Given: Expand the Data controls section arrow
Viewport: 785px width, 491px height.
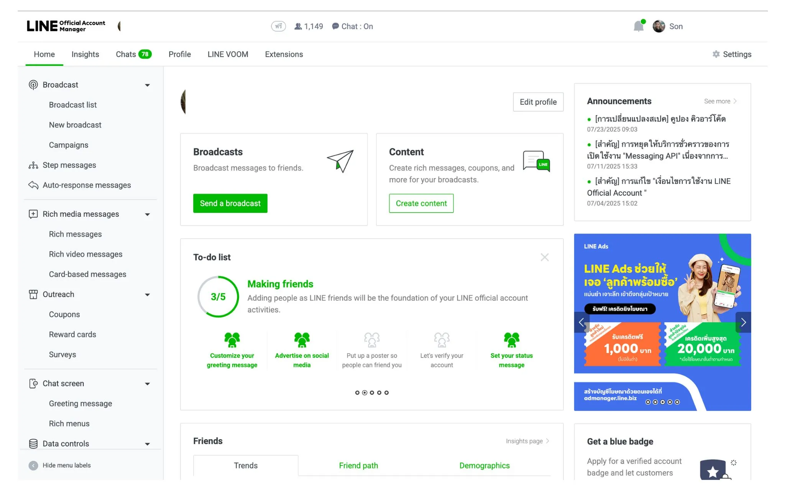Looking at the screenshot, I should point(147,444).
